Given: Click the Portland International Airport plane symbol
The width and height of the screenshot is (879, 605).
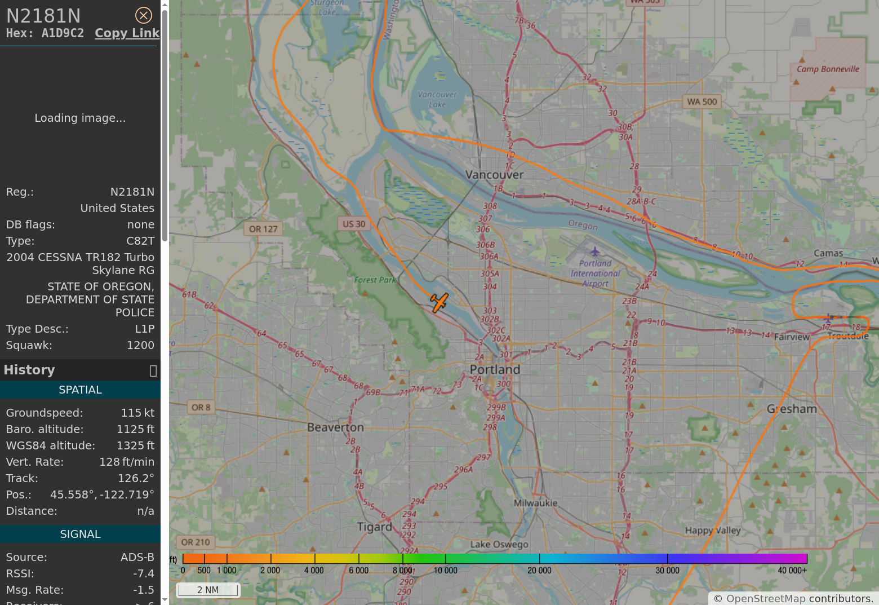Looking at the screenshot, I should [x=594, y=251].
